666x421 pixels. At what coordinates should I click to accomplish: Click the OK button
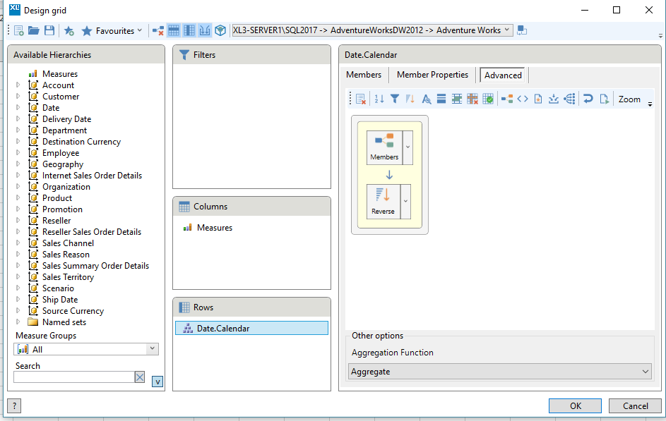(x=575, y=405)
